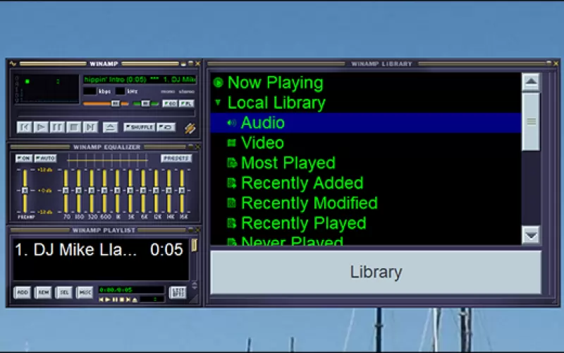Open the Recently Modified view
Image resolution: width=564 pixels, height=353 pixels.
pos(309,203)
